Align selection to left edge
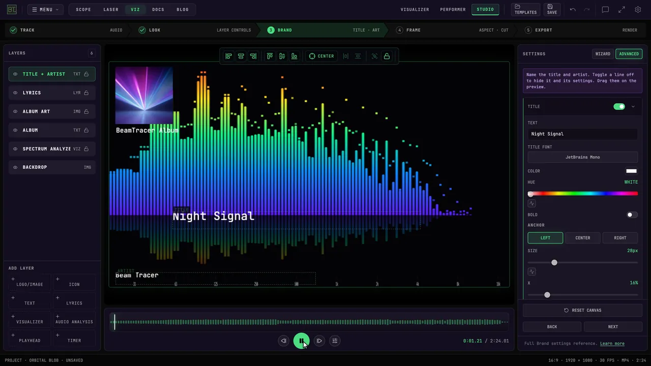The image size is (651, 366). coord(228,56)
